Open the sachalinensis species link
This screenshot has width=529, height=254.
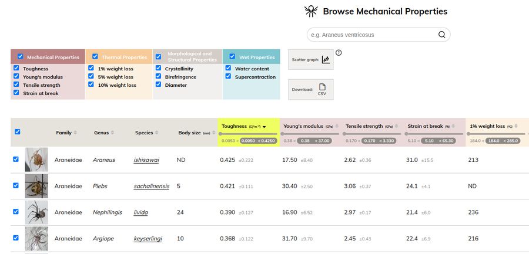click(x=151, y=186)
